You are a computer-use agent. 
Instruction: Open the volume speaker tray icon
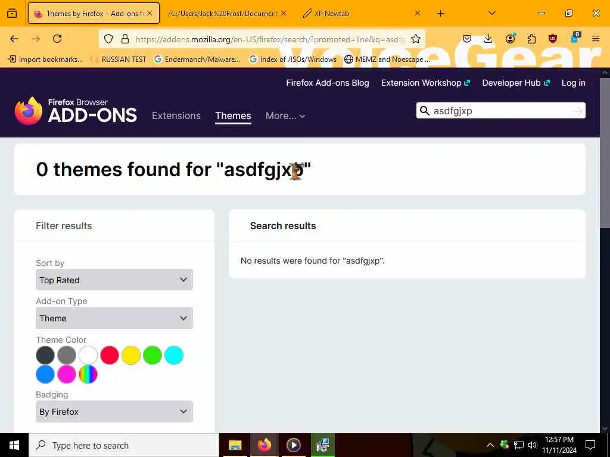pos(532,445)
